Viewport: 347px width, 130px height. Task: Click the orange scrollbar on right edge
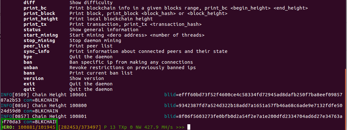(346, 99)
